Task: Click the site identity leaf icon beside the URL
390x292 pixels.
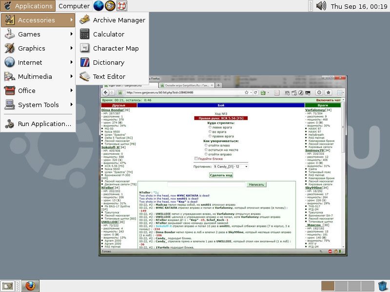Action: tap(120, 92)
